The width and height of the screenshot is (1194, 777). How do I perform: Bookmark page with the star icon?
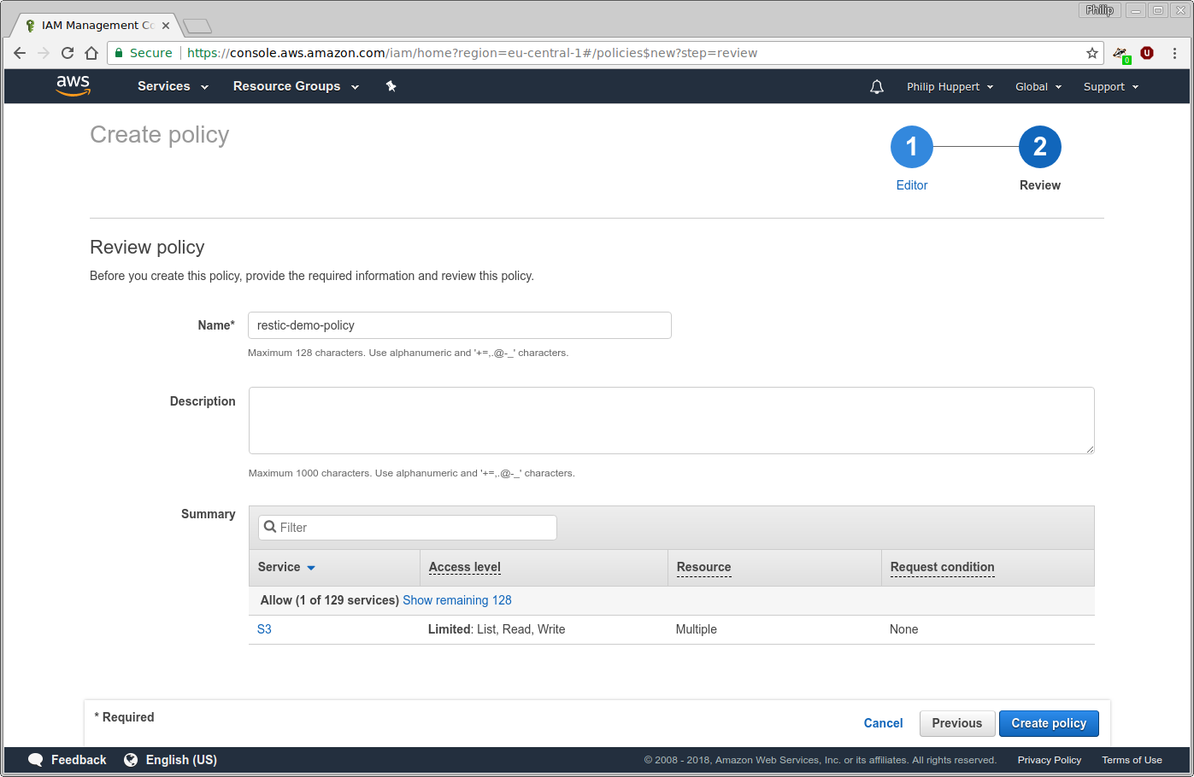(x=1091, y=53)
